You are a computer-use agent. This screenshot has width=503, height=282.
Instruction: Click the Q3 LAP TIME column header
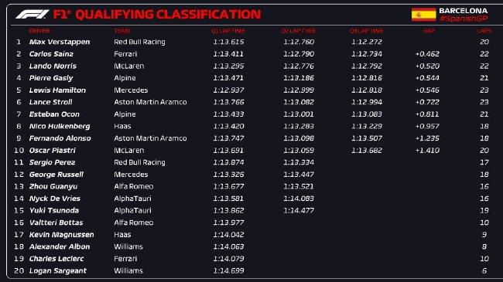366,31
